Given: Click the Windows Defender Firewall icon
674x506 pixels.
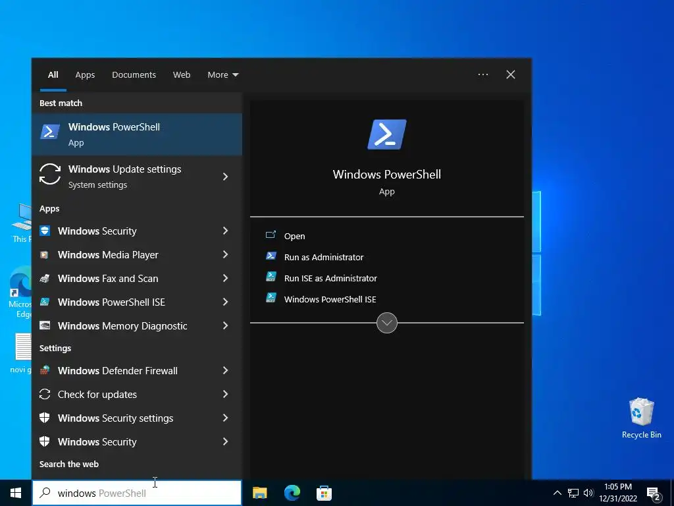Looking at the screenshot, I should coord(44,370).
